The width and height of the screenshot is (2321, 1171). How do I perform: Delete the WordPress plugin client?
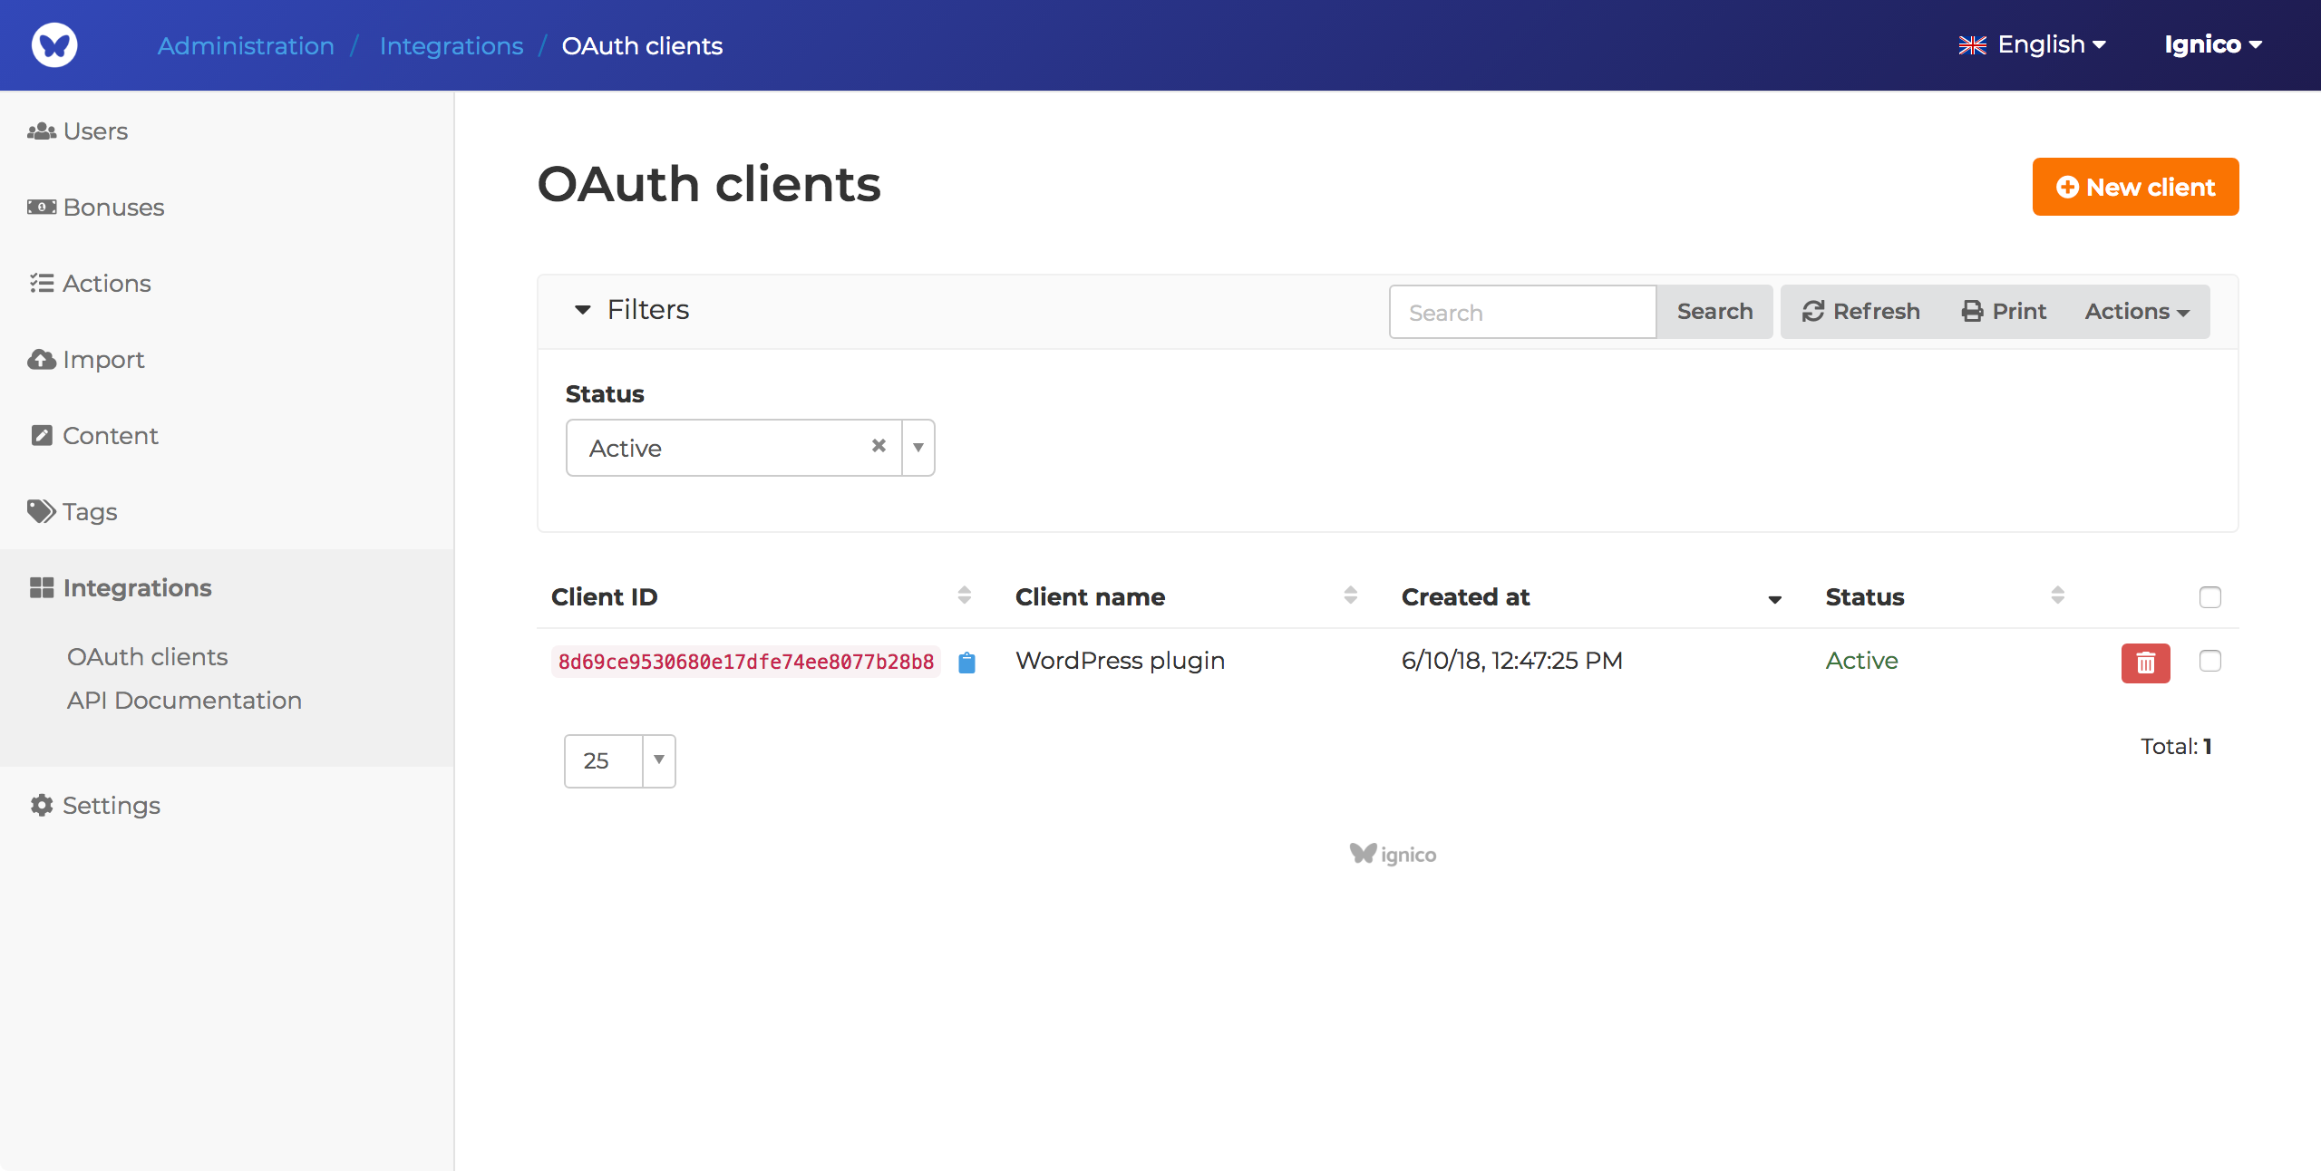point(2146,663)
